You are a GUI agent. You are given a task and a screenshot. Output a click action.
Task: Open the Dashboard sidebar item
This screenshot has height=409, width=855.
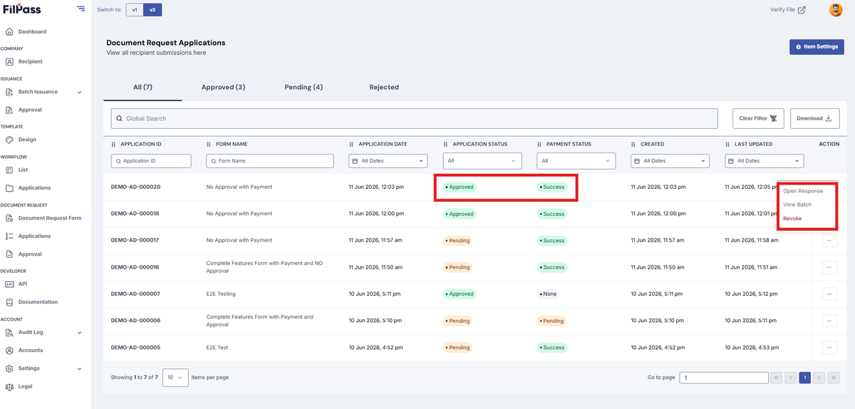coord(32,31)
